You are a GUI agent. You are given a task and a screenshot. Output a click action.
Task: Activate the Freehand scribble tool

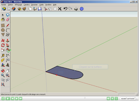pyautogui.click(x=8, y=35)
